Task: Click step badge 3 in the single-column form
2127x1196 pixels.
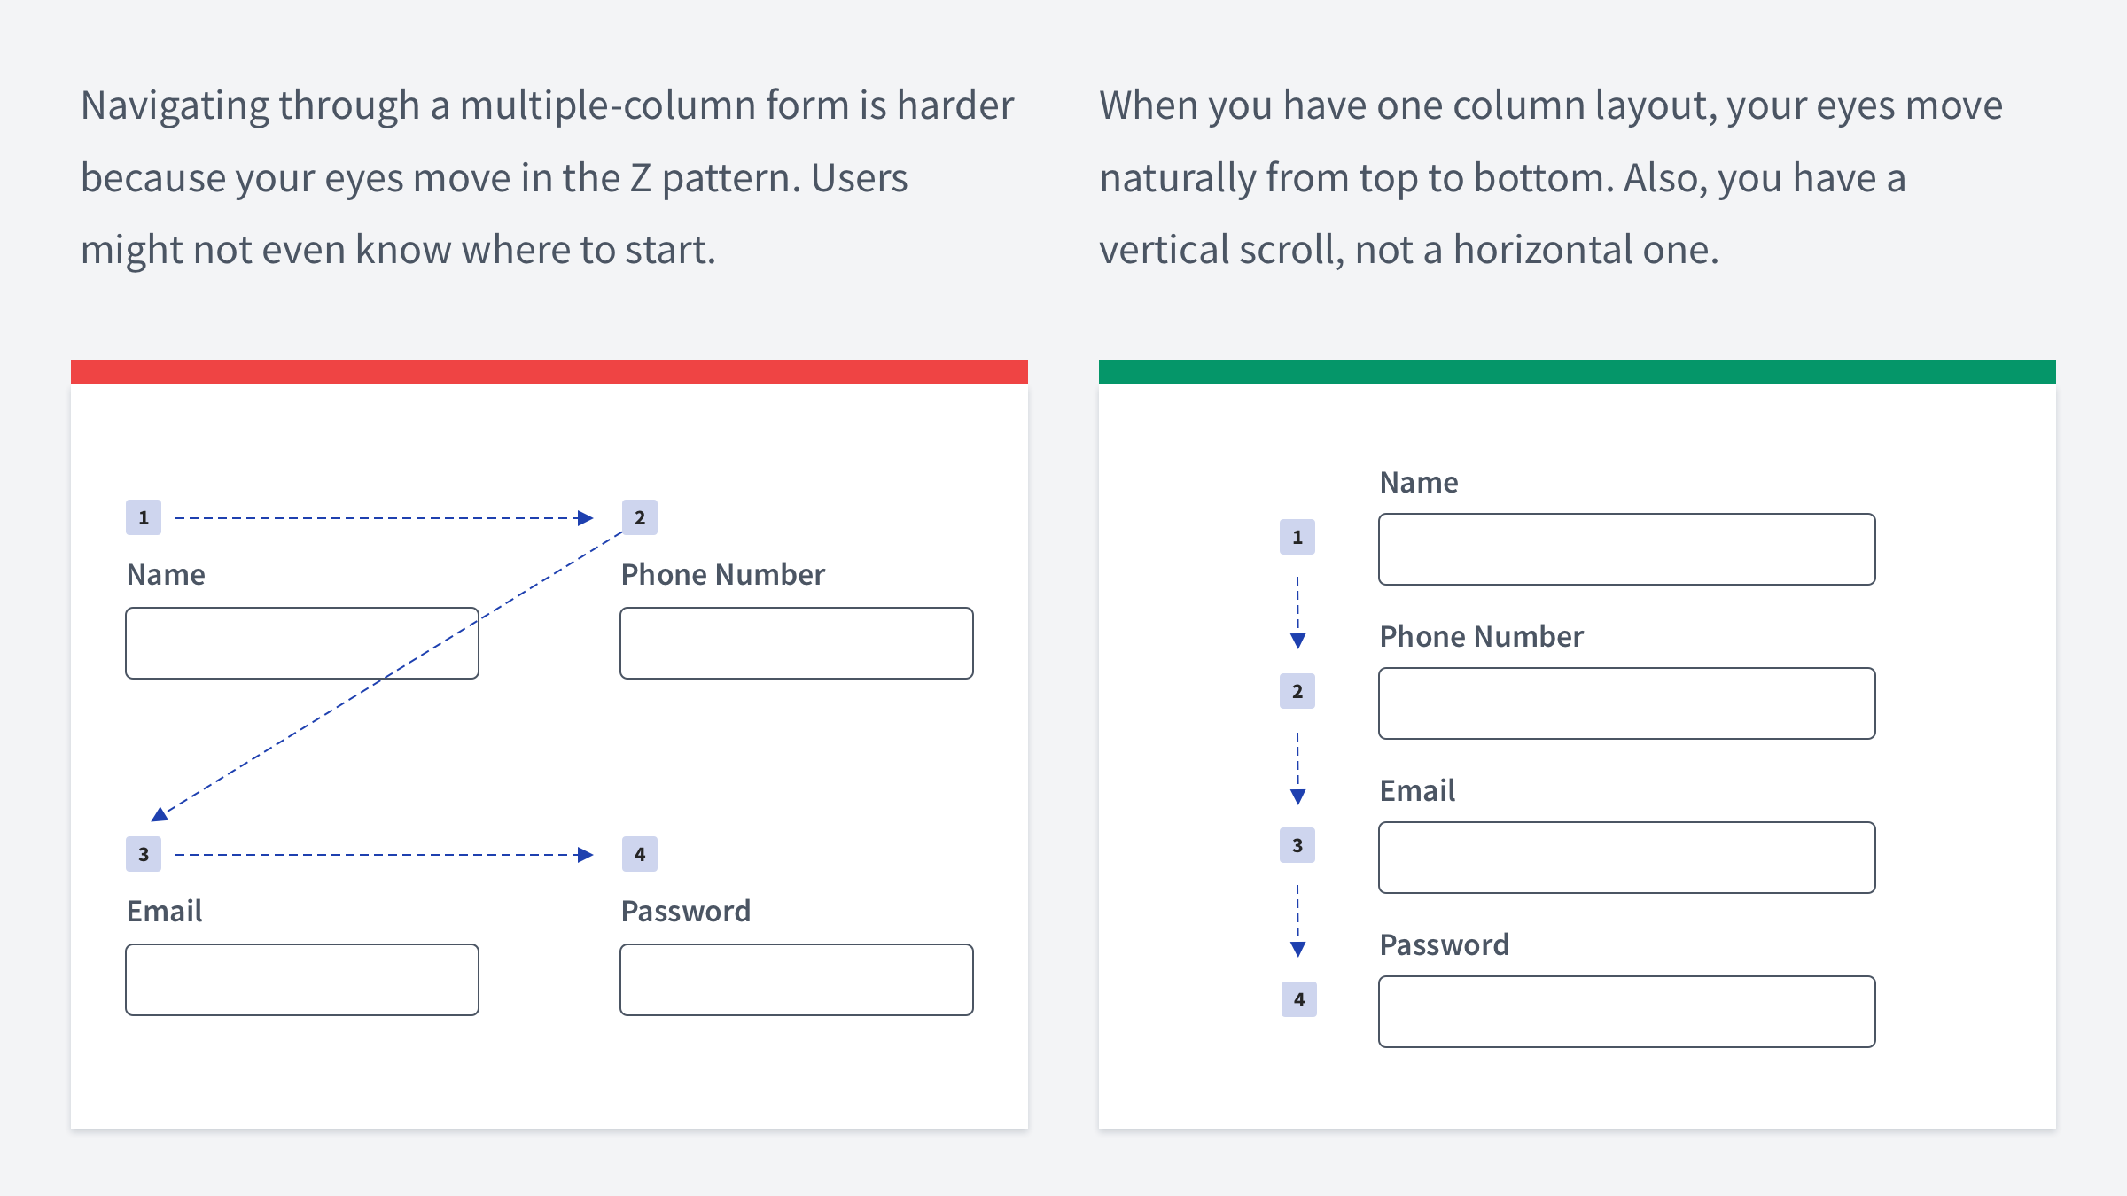Action: coord(1297,845)
